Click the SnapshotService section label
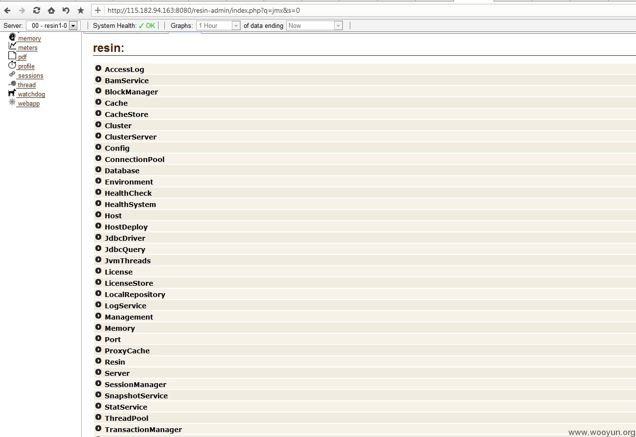Screen dimensions: 636x437 point(136,396)
